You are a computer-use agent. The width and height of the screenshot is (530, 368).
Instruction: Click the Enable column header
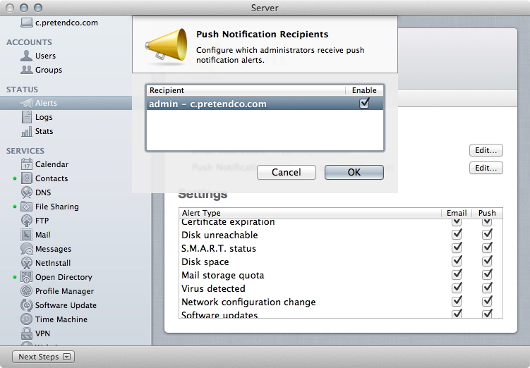click(364, 90)
